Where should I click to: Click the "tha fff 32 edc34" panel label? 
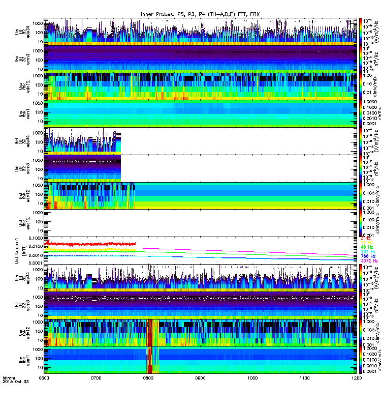(22, 32)
